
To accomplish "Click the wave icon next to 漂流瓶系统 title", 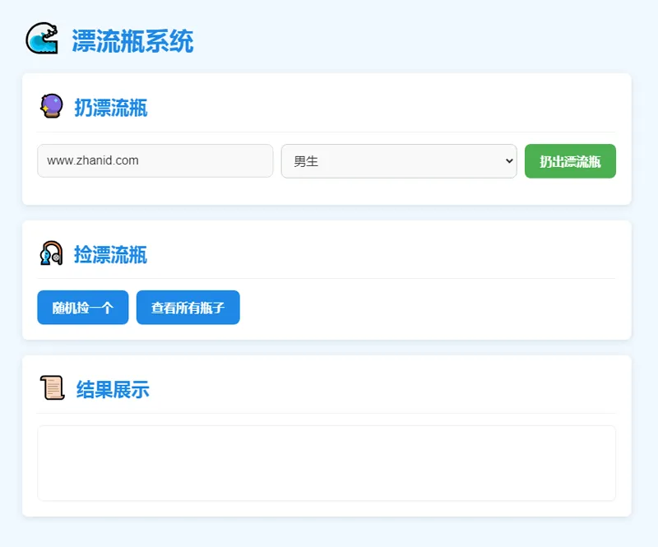I will (44, 38).
